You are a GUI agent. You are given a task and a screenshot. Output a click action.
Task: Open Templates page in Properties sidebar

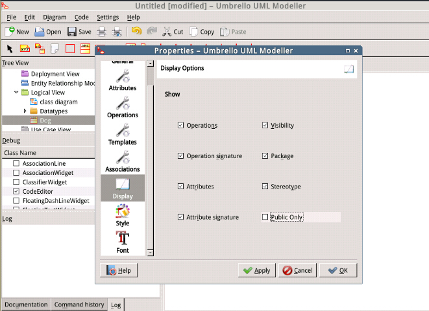pos(123,134)
